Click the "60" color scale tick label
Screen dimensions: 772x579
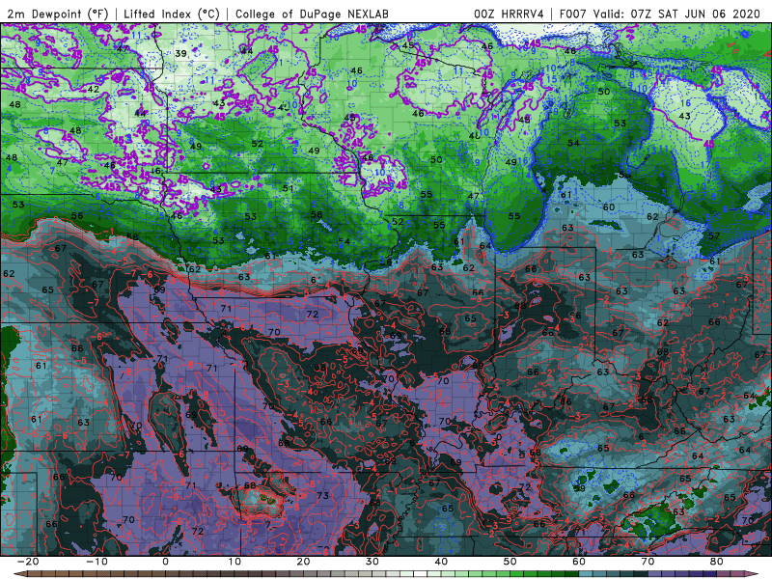[579, 562]
